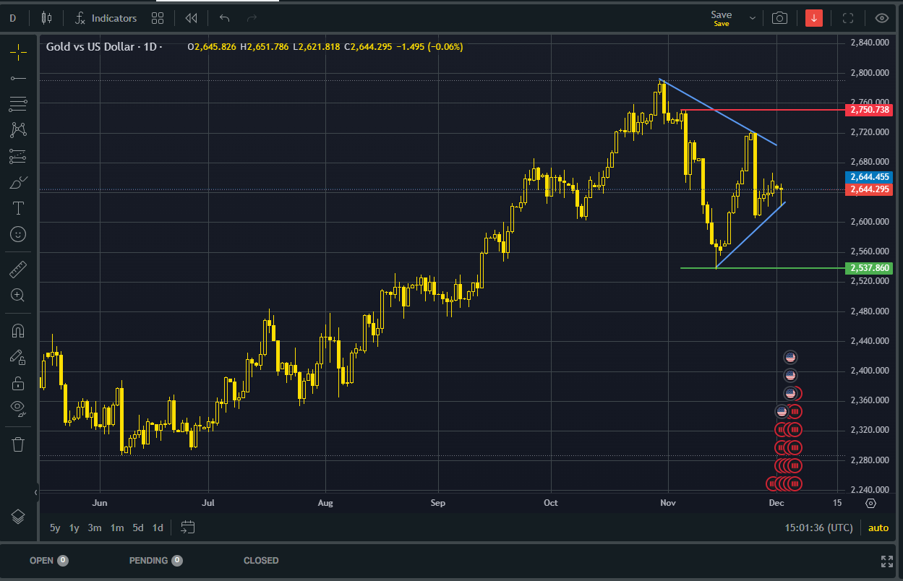Viewport: 903px width, 581px height.
Task: Select the Trend Line drawing tool
Action: (x=18, y=78)
